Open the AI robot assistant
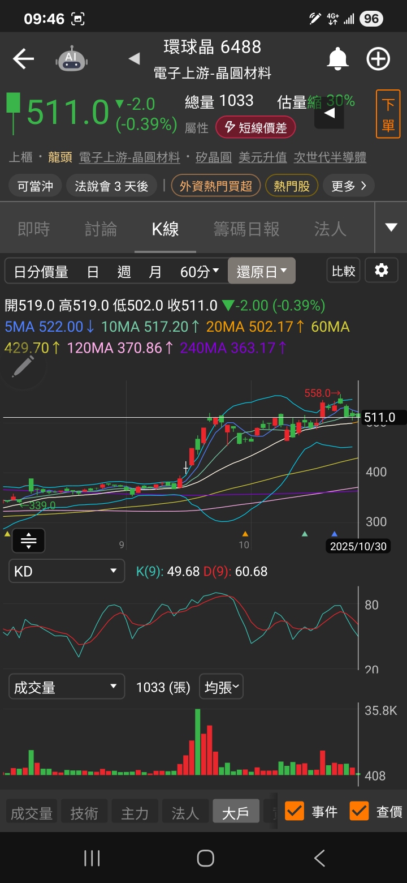Viewport: 407px width, 883px height. 72,59
